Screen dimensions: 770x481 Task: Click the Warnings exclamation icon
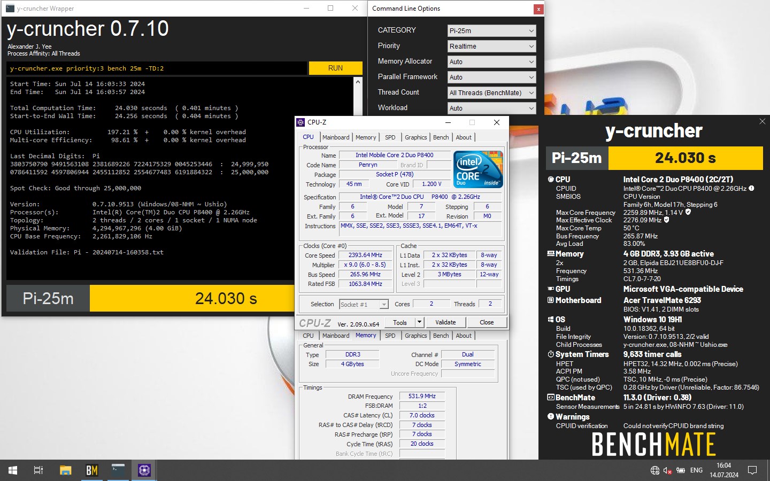[551, 417]
